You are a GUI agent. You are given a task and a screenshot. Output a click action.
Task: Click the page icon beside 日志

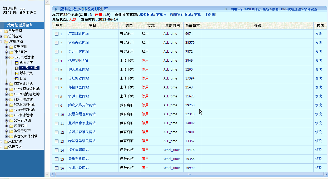17,78
